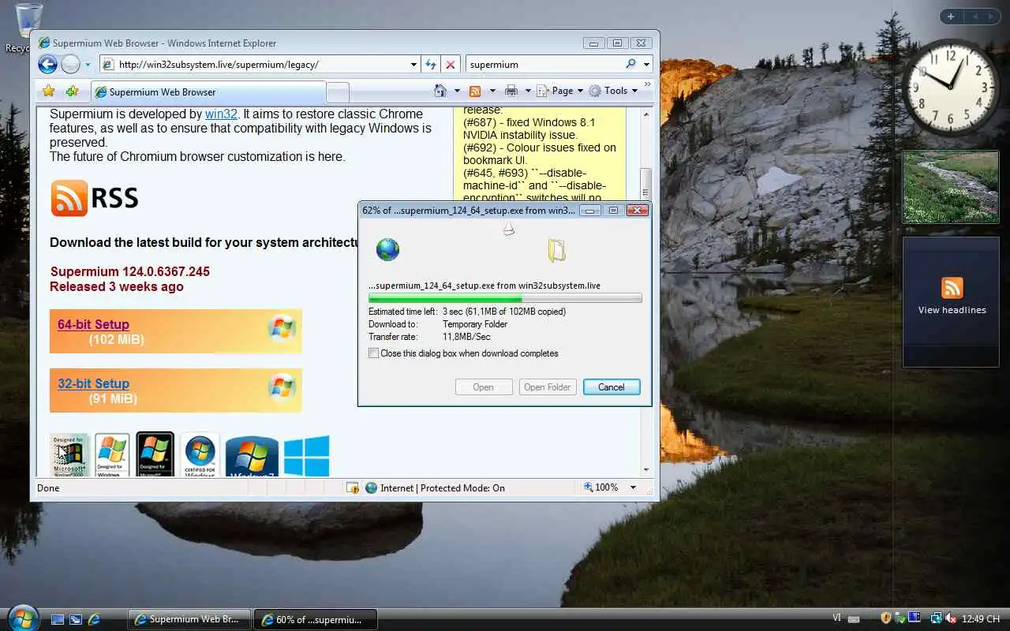Expand the Print options dropdown arrow
This screenshot has width=1010, height=631.
pos(528,91)
